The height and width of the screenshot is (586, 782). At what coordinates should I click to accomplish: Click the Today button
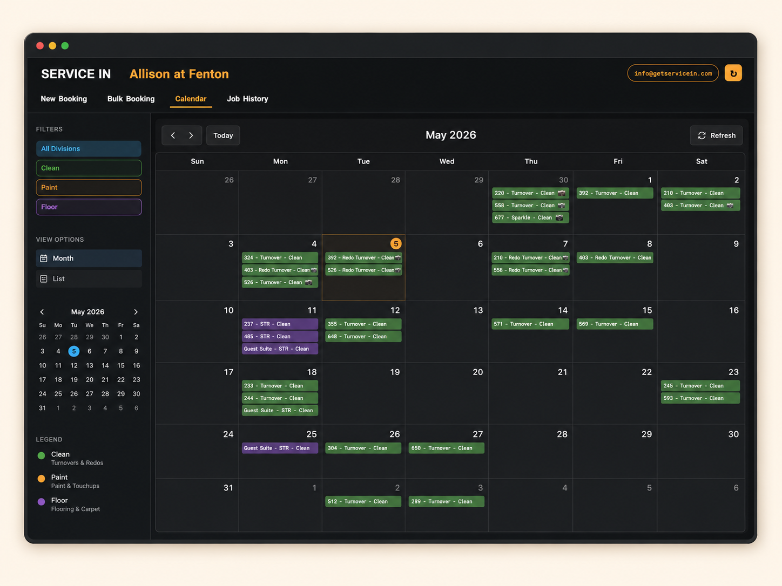(223, 135)
